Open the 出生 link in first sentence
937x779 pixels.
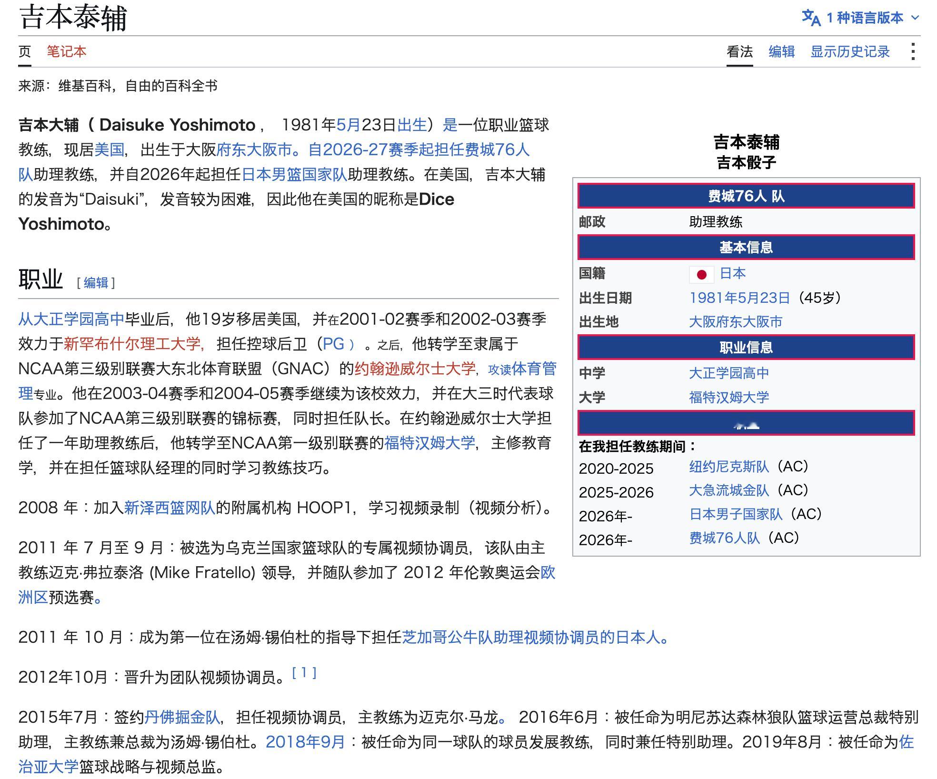(412, 125)
